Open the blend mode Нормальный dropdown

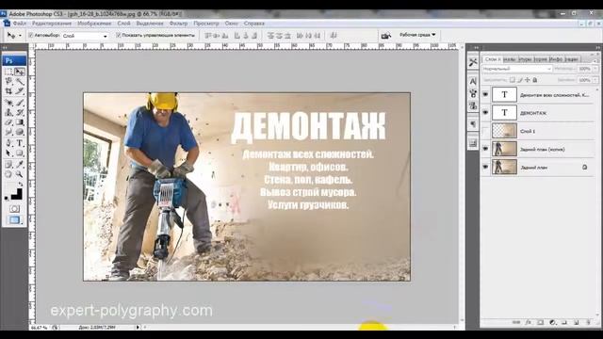tap(517, 69)
